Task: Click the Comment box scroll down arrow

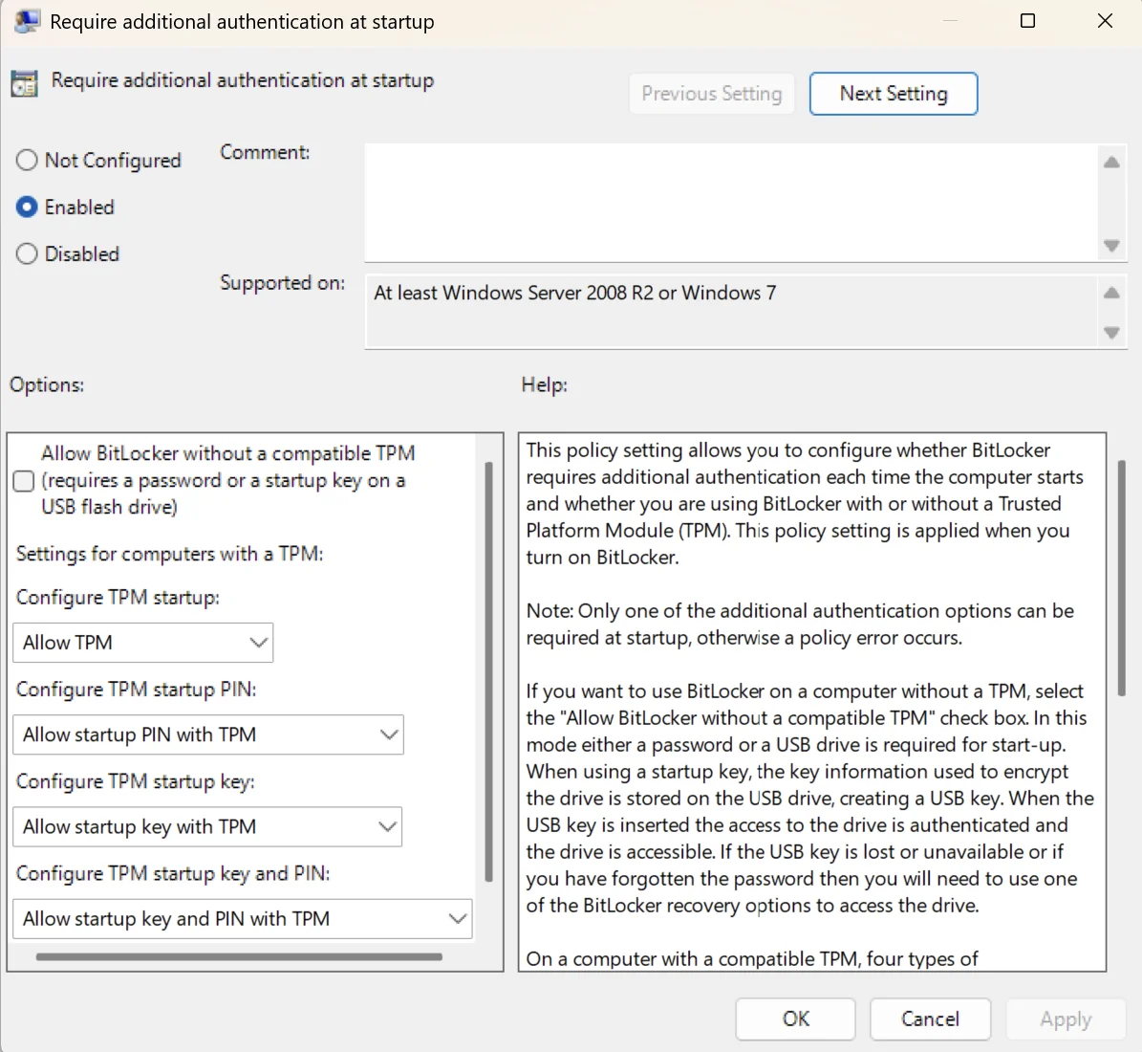Action: pyautogui.click(x=1111, y=246)
